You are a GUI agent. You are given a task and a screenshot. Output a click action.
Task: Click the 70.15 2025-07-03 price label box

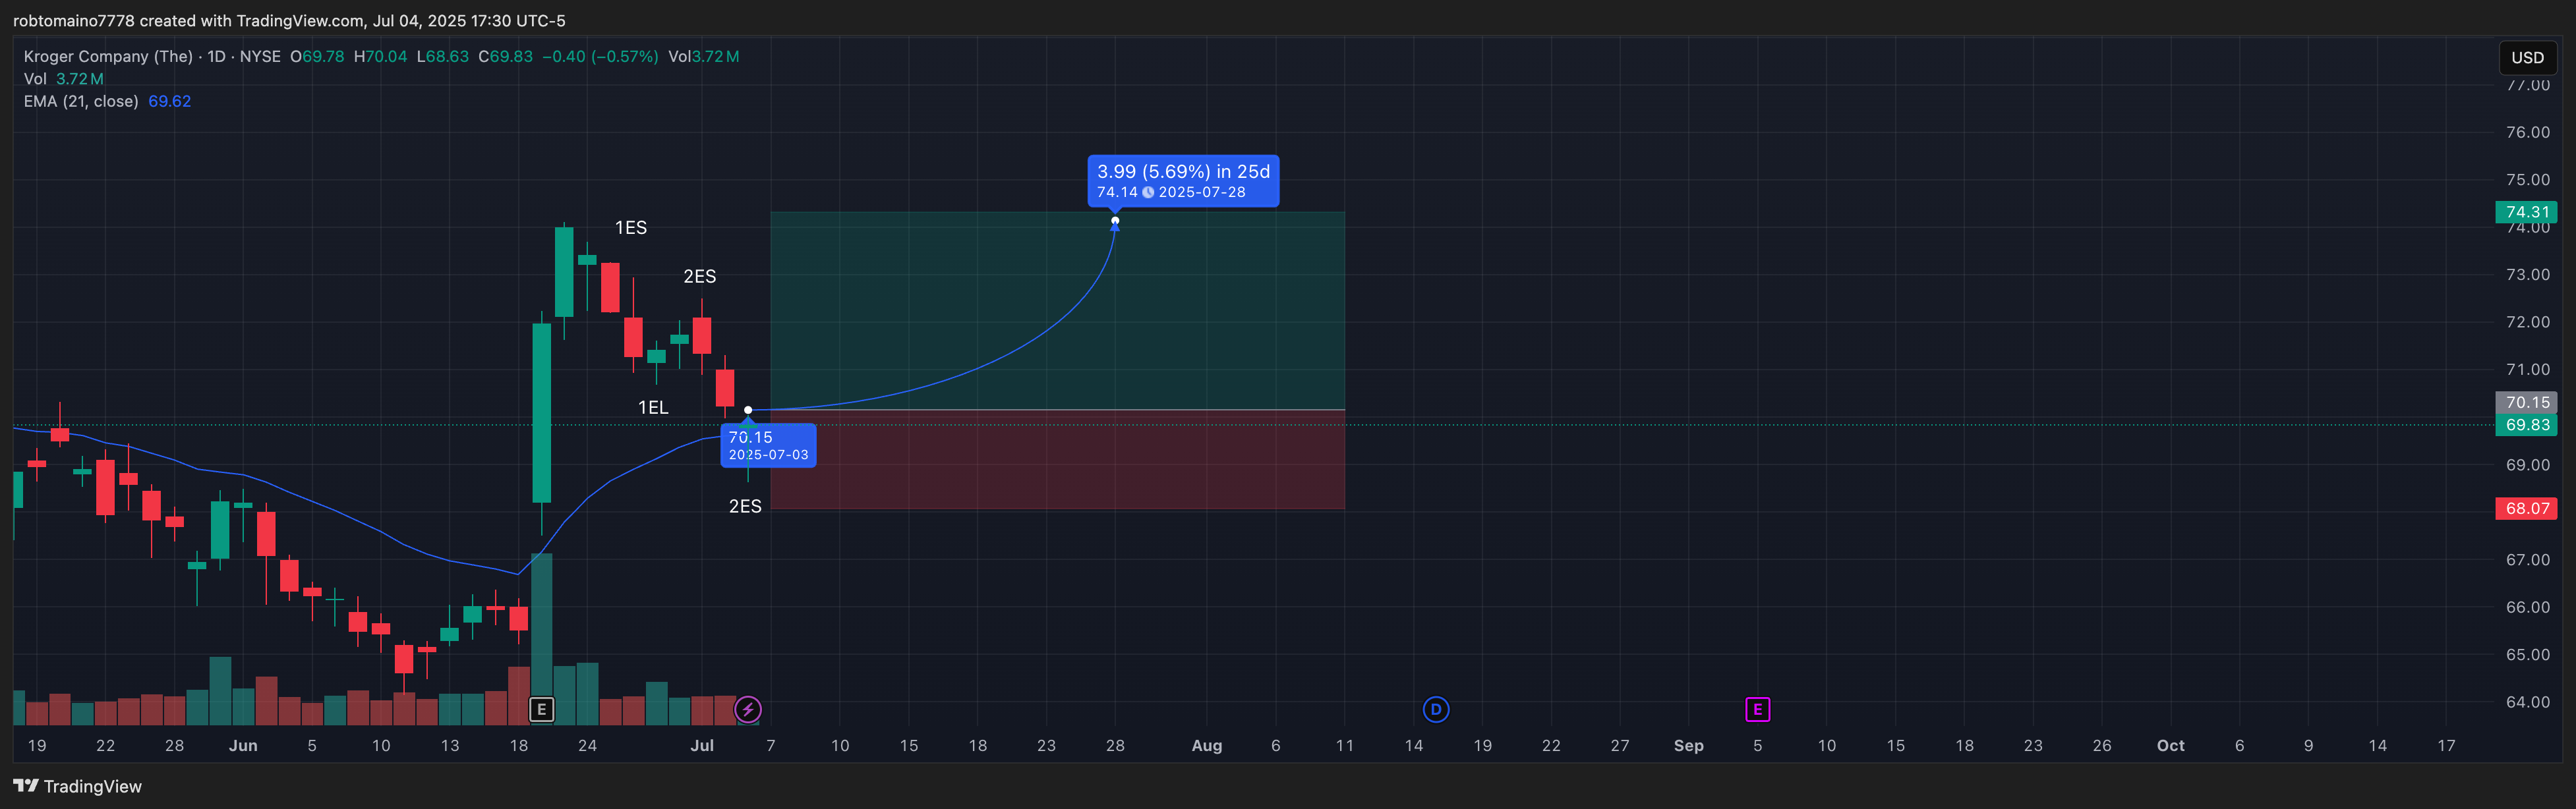(768, 445)
